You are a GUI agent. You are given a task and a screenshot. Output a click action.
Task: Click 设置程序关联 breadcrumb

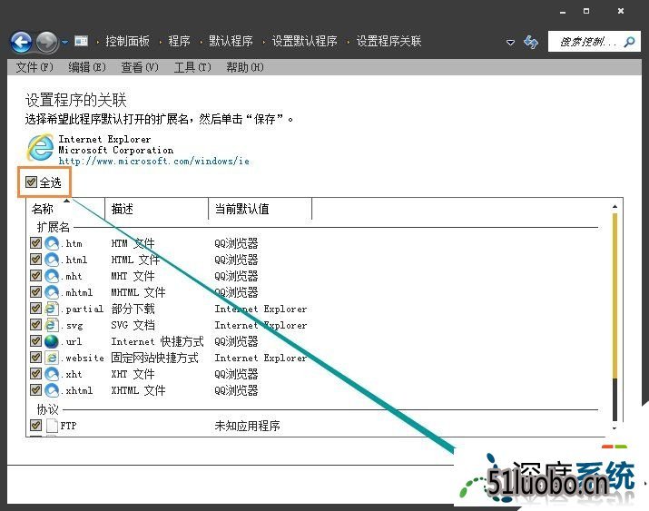pos(388,42)
